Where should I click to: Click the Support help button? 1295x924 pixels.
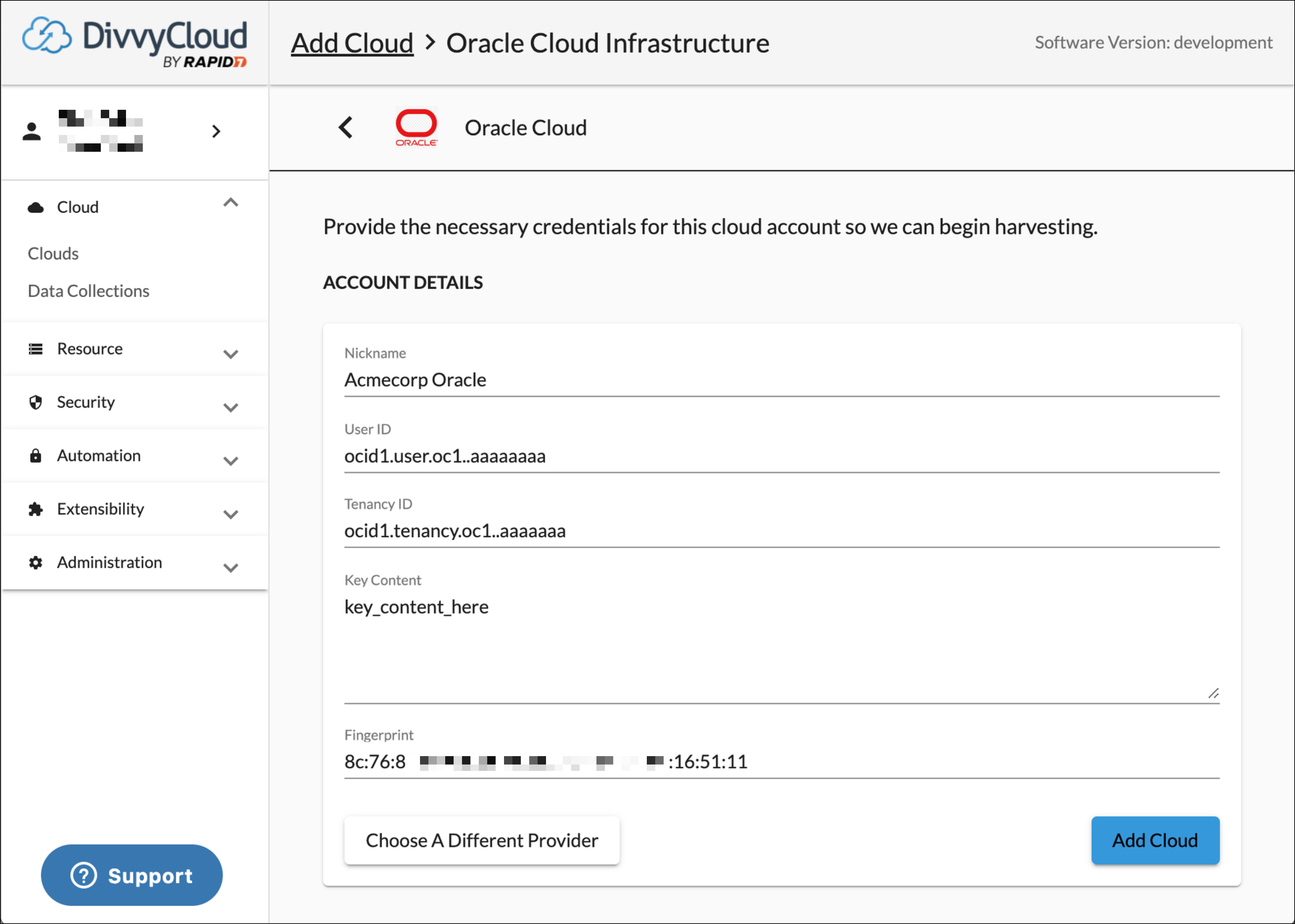click(131, 875)
